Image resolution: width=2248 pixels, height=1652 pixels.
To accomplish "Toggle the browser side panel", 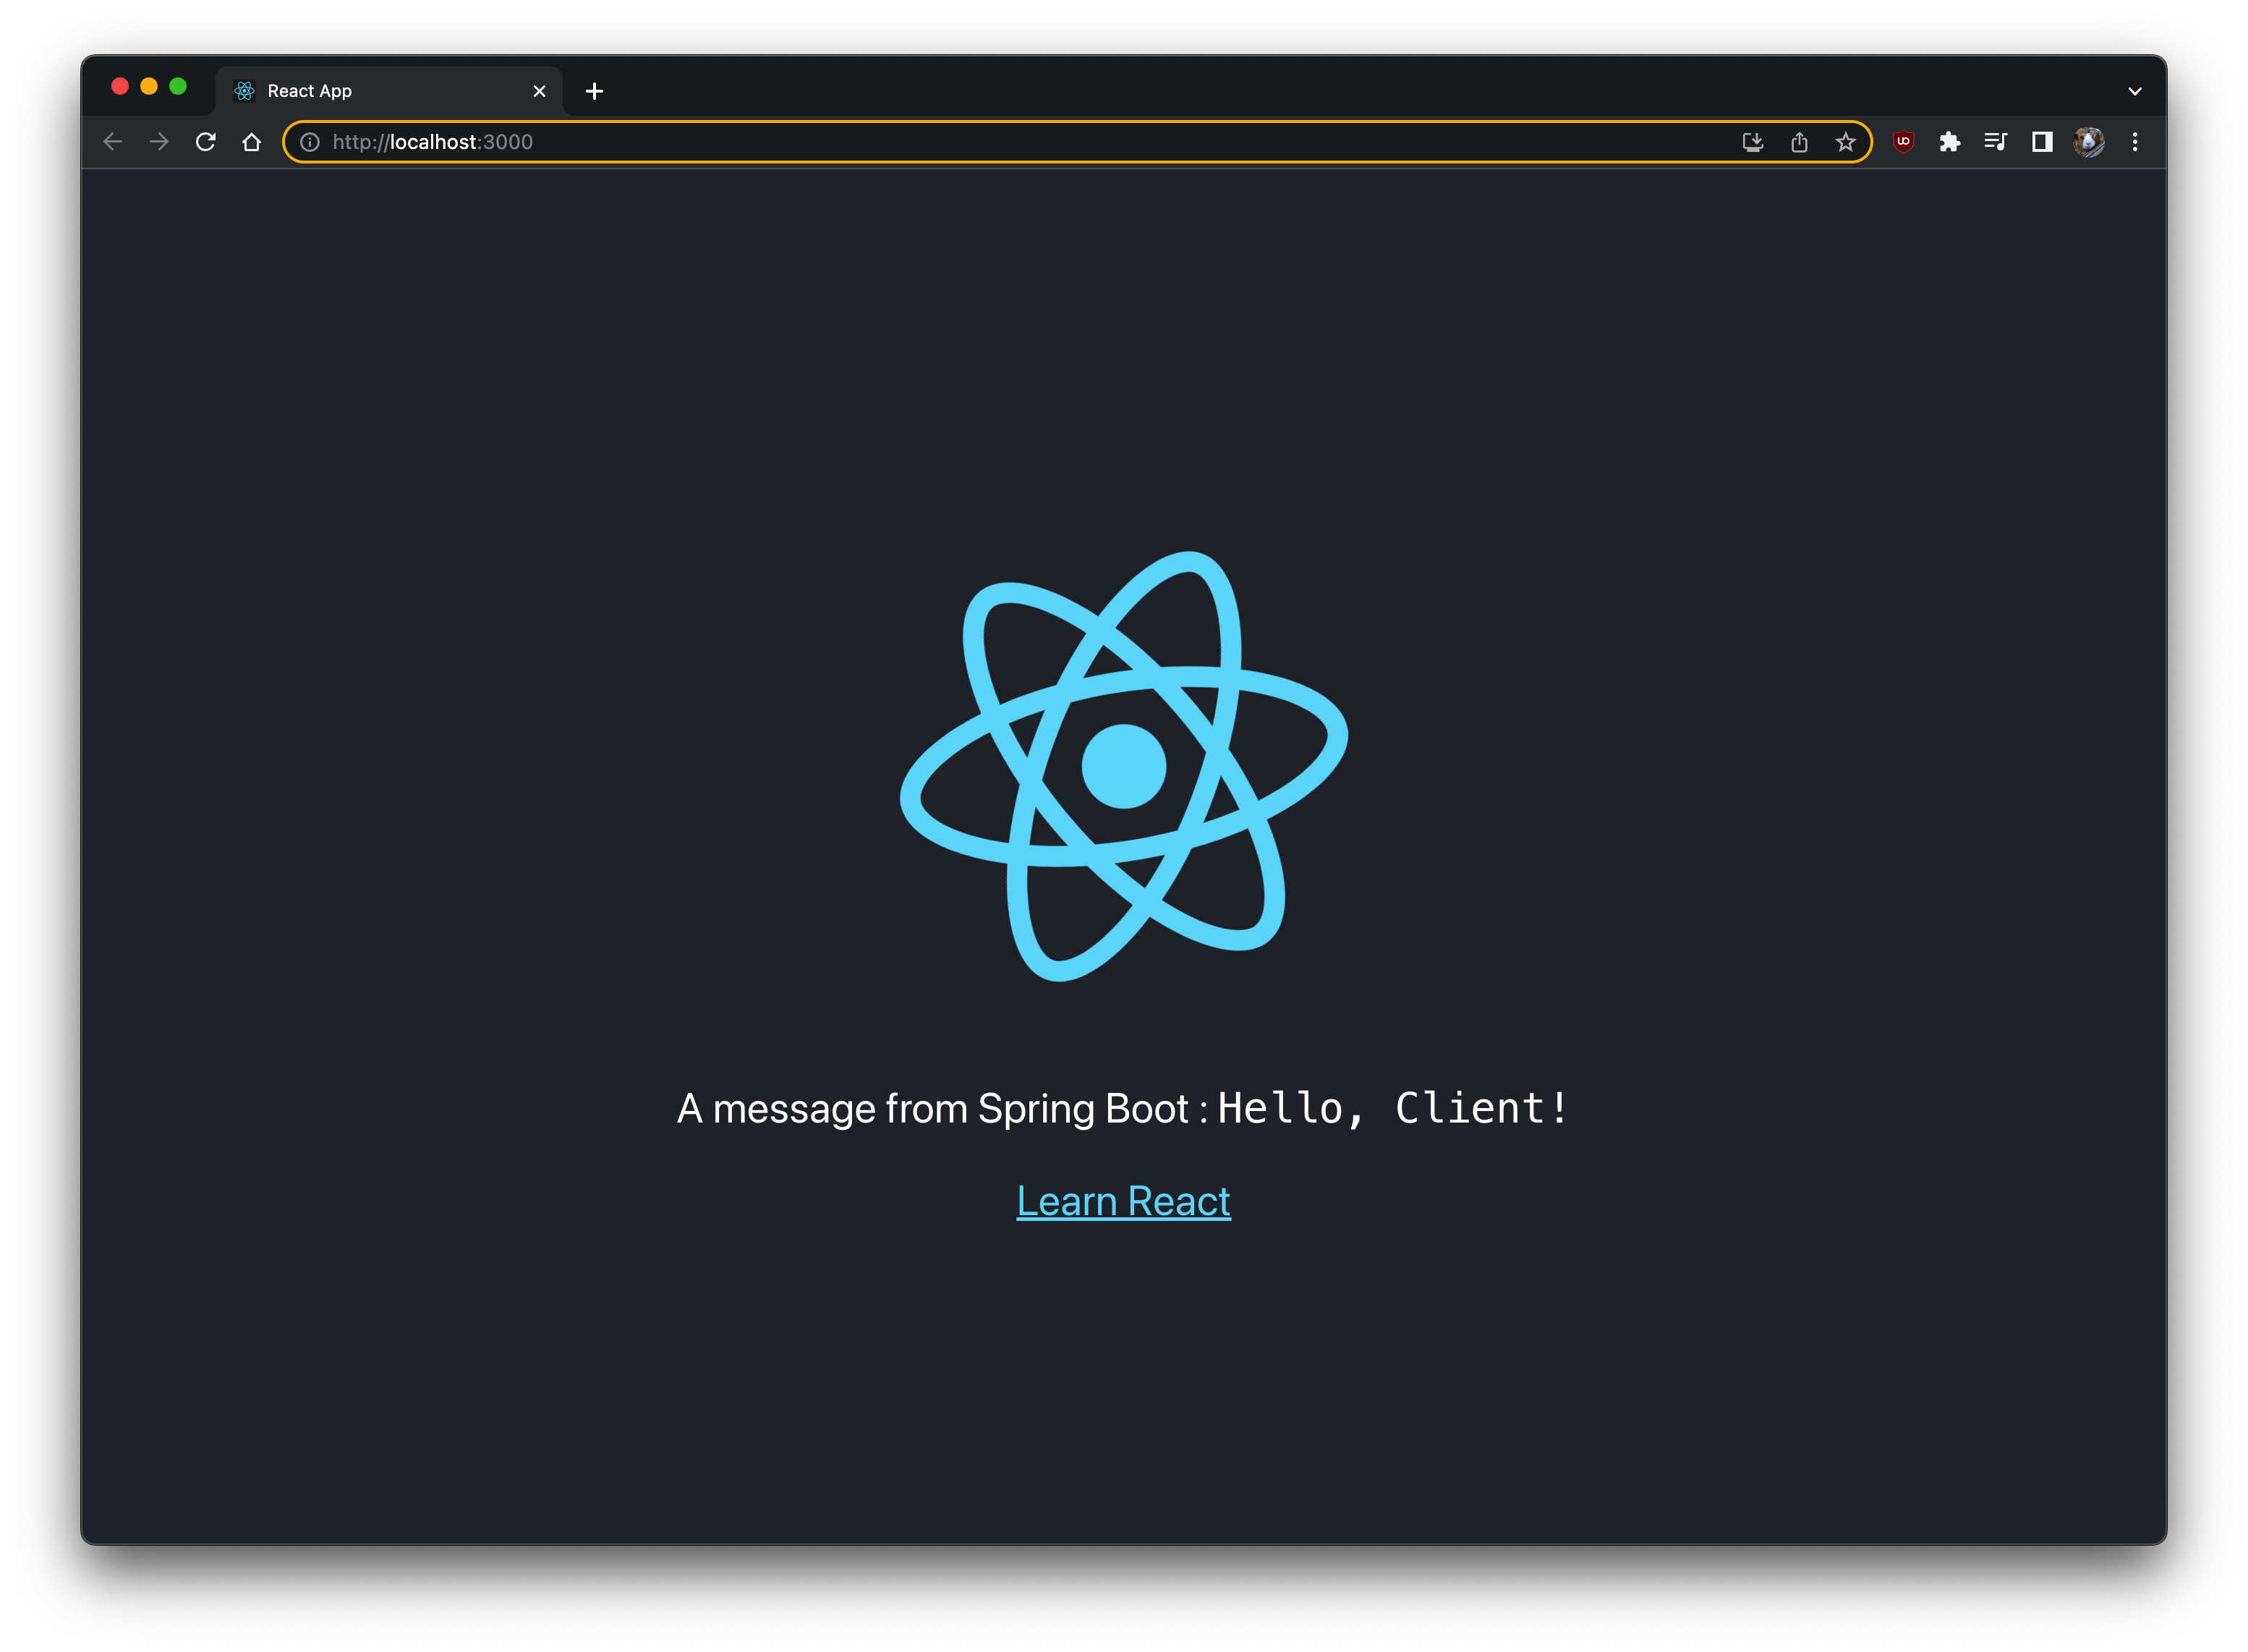I will click(x=2042, y=142).
